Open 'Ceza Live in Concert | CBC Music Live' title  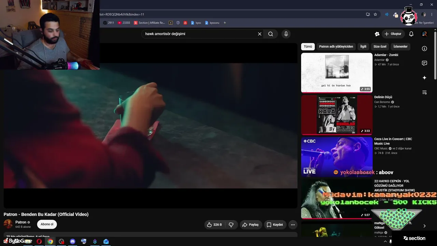(393, 141)
